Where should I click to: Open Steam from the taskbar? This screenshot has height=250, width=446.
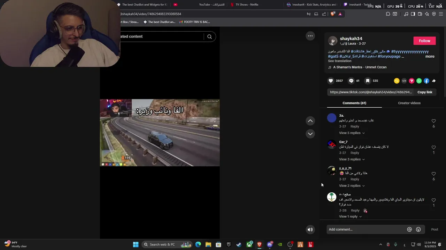click(239, 244)
